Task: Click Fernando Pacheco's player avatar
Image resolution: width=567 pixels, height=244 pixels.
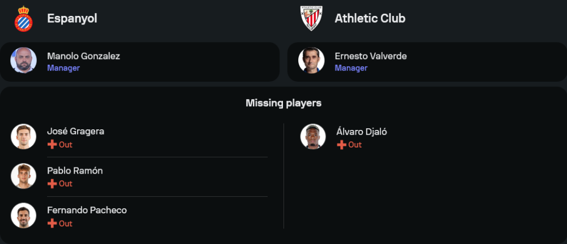Action: (23, 216)
